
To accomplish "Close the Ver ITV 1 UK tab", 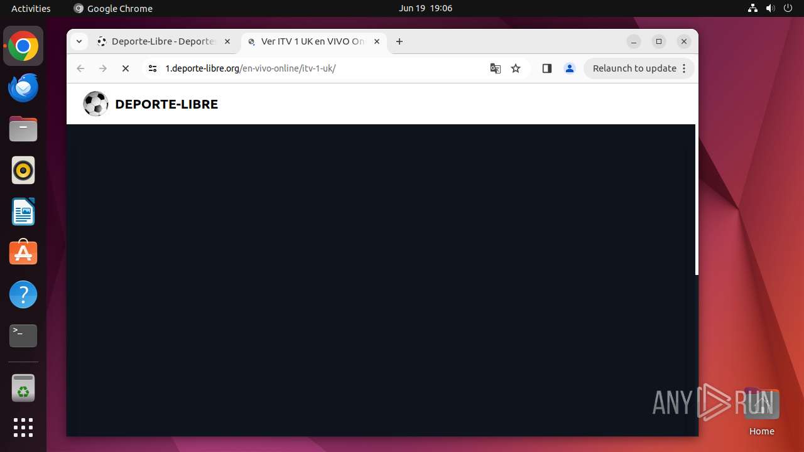I will pos(377,41).
